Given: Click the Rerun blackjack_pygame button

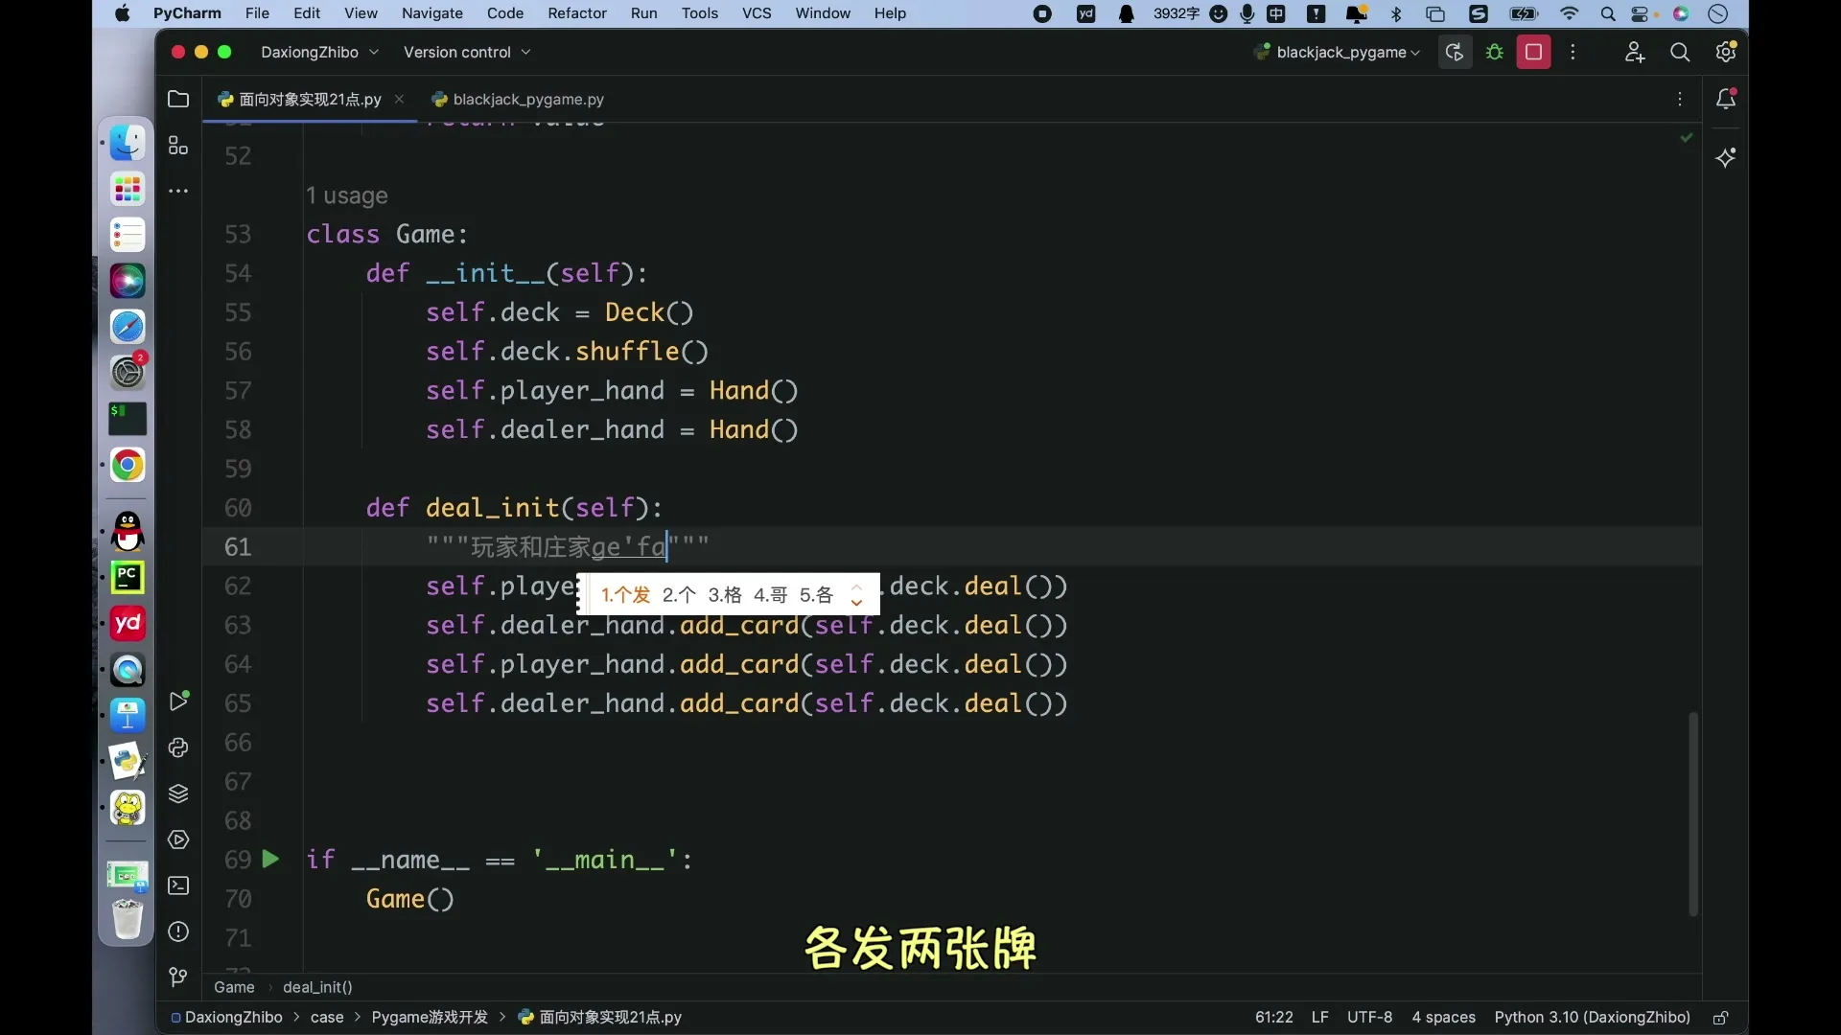Looking at the screenshot, I should pos(1455,53).
